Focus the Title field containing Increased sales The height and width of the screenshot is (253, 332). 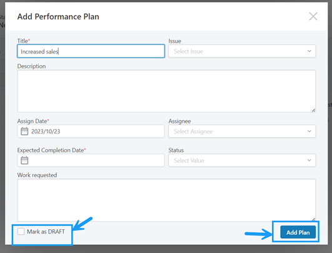[91, 51]
